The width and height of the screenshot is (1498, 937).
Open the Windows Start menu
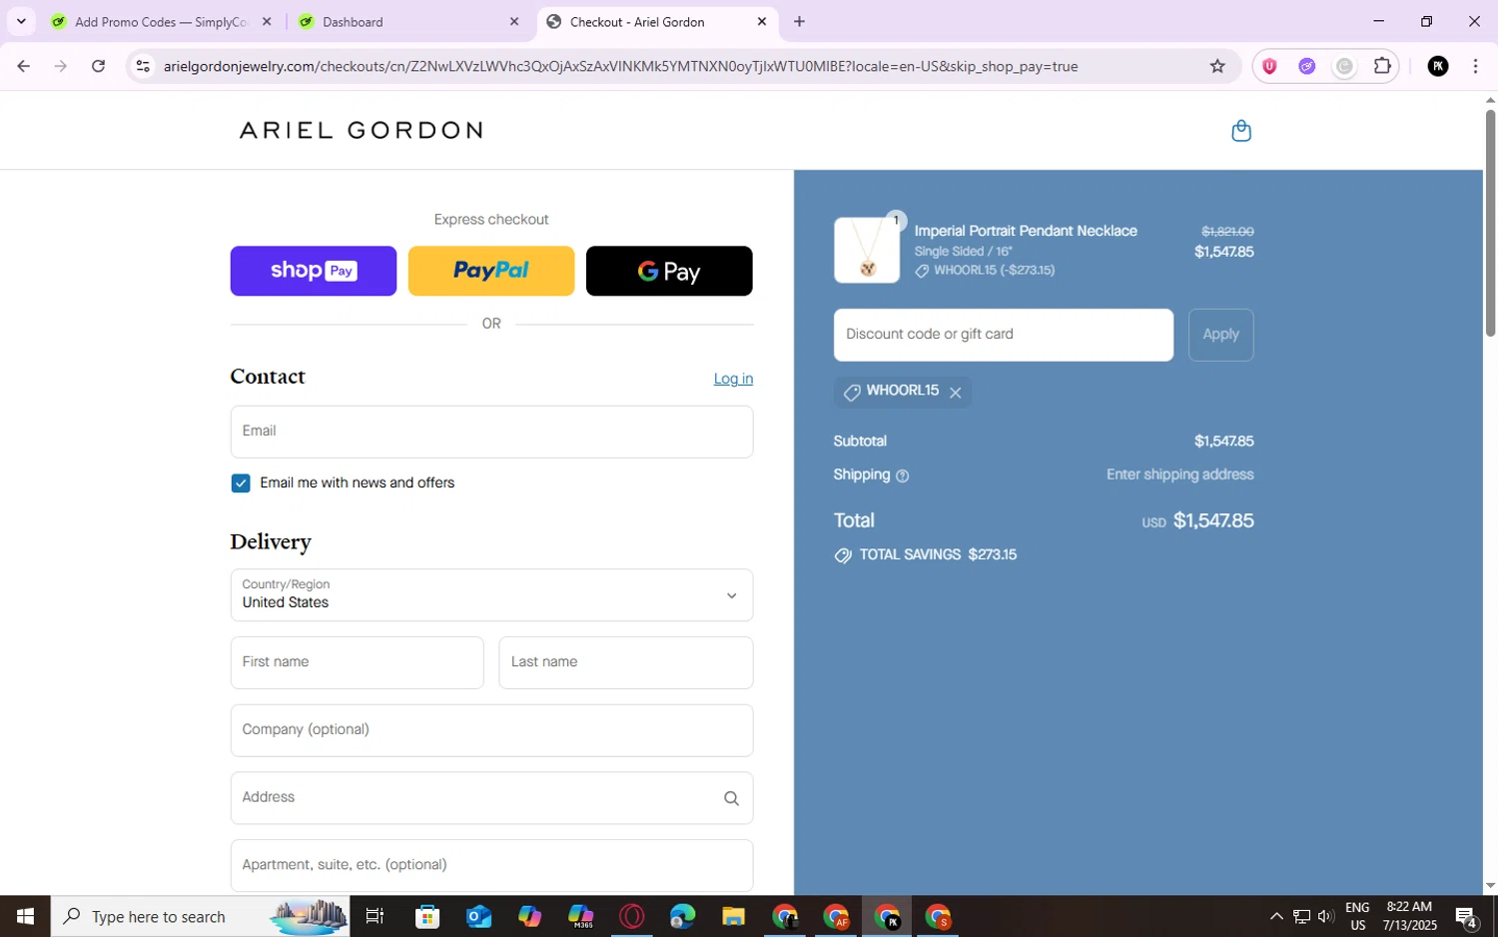pyautogui.click(x=25, y=916)
